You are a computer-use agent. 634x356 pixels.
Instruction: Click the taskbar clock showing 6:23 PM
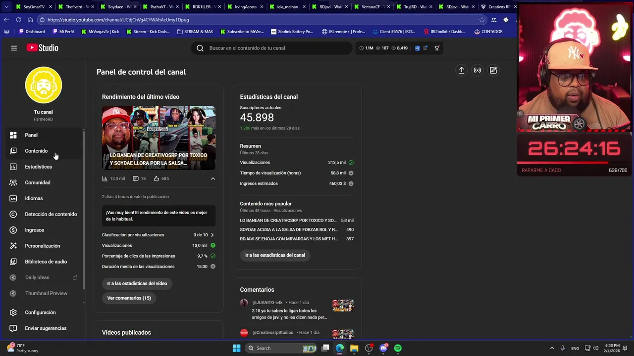pyautogui.click(x=612, y=348)
